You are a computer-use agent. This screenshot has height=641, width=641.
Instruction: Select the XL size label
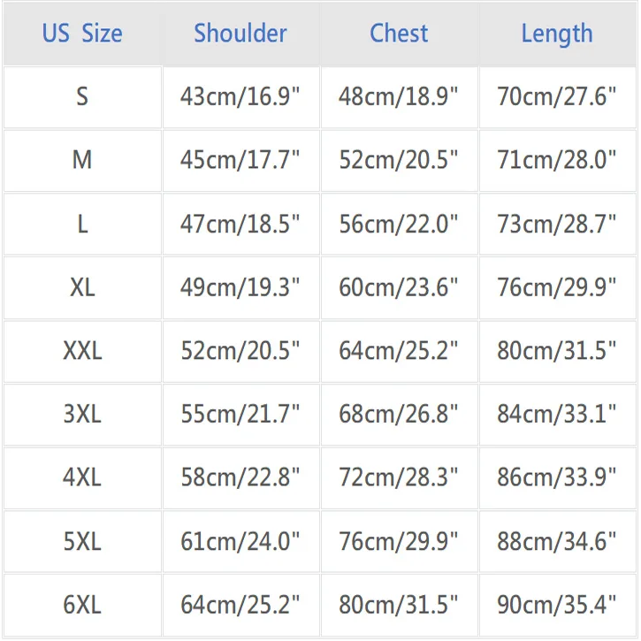coord(82,287)
